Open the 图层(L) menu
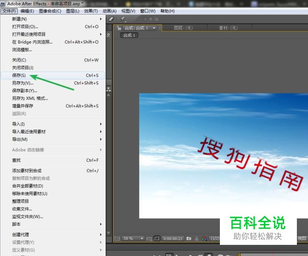Screen dimensions: 308x256 73,11
